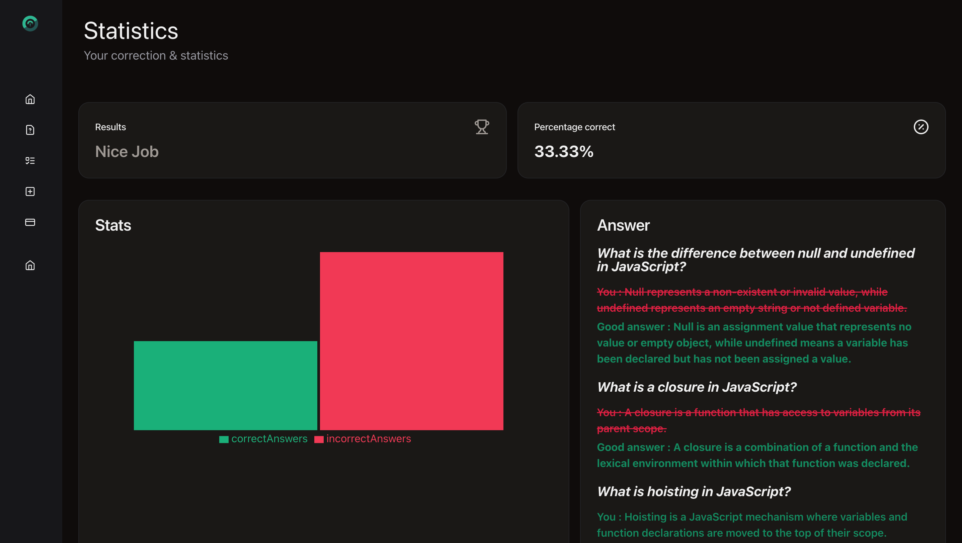The image size is (962, 543).
Task: Open the first home icon in sidebar
Action: click(x=30, y=99)
